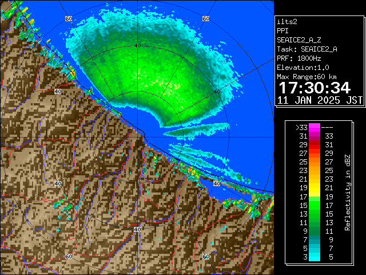Select the date "11 JAN 2025 JST"

point(320,100)
